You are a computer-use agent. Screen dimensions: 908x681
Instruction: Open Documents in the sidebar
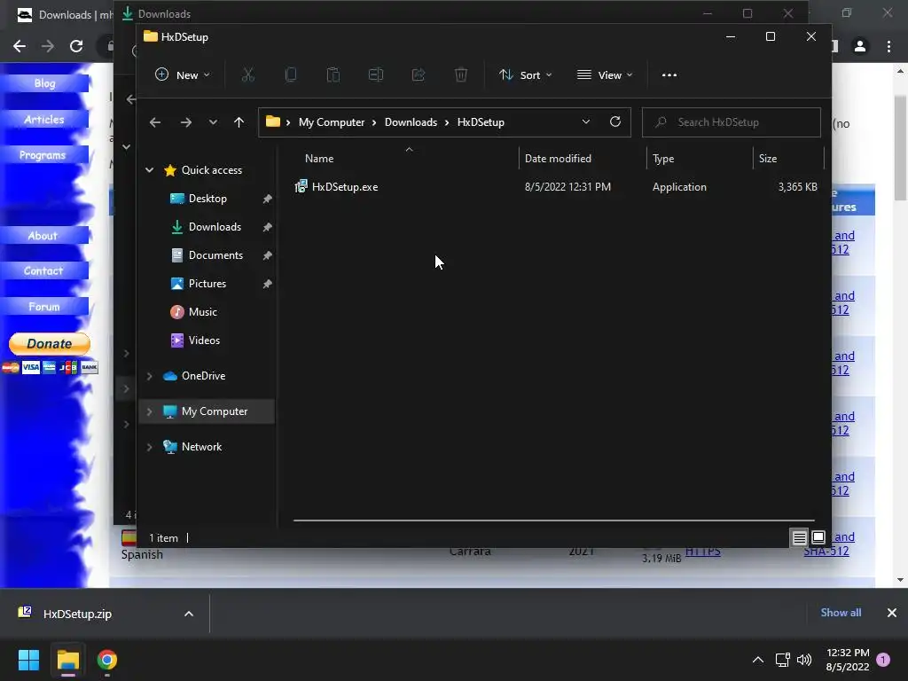coord(215,255)
